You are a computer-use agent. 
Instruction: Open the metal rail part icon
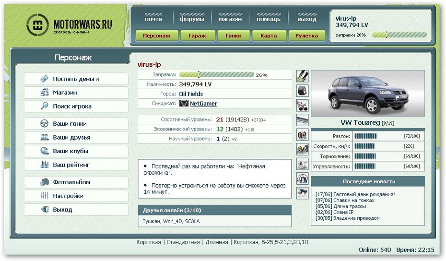pyautogui.click(x=302, y=120)
